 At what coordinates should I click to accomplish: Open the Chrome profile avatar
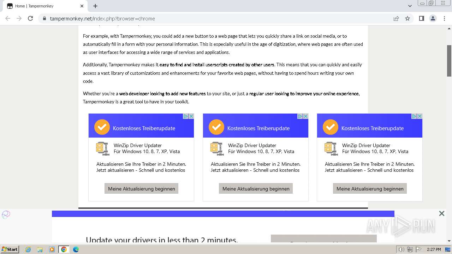click(x=433, y=18)
